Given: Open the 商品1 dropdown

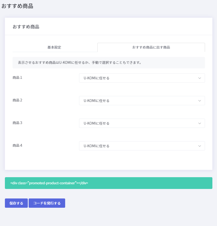Looking at the screenshot, I should coord(142,78).
